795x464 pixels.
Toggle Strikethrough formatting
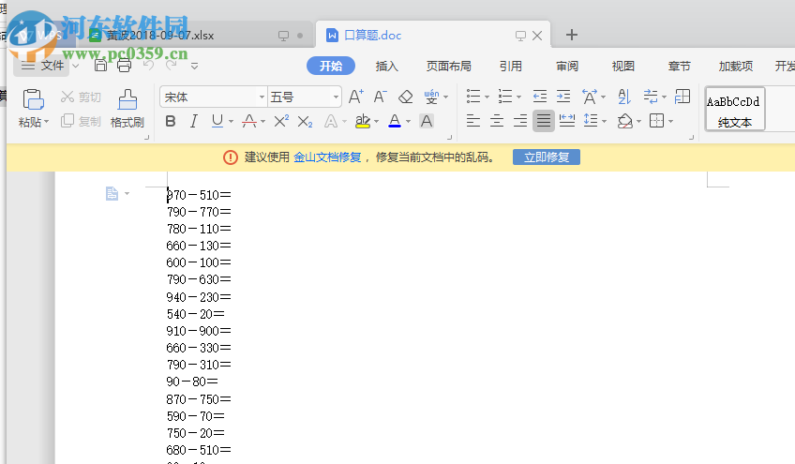(249, 121)
